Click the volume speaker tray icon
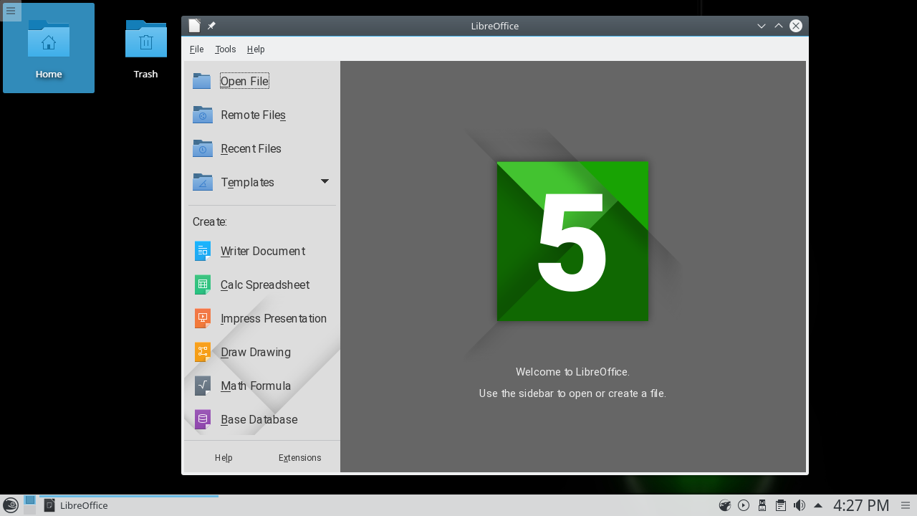Screen dimensions: 917x516 click(x=800, y=505)
